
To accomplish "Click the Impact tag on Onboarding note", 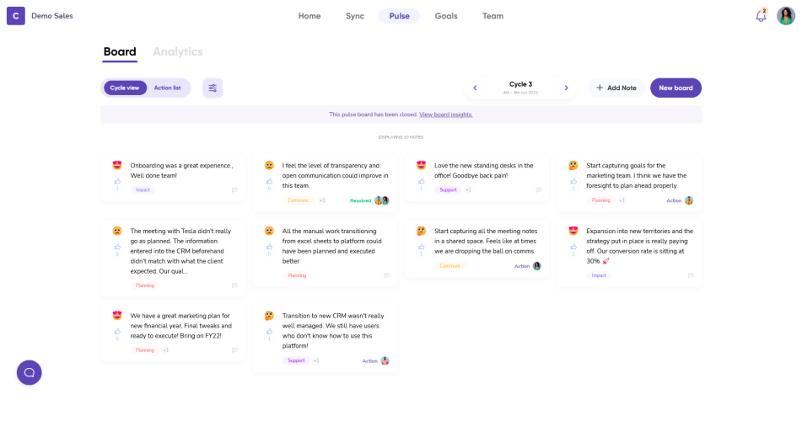I will (x=143, y=190).
